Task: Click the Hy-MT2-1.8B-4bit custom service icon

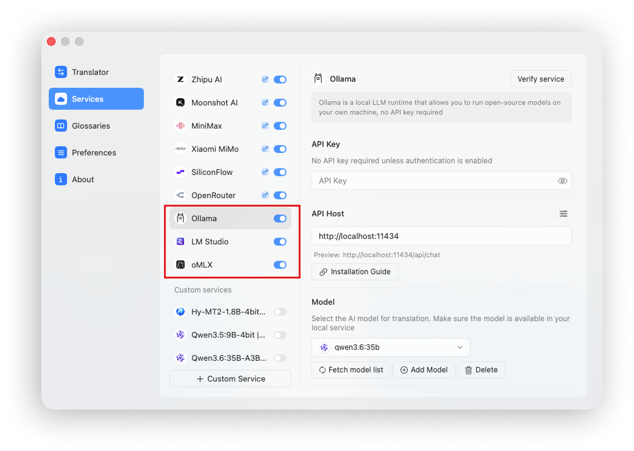Action: (x=180, y=311)
